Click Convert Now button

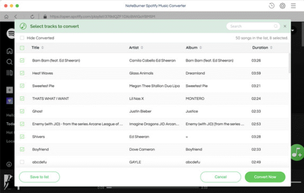(x=265, y=177)
